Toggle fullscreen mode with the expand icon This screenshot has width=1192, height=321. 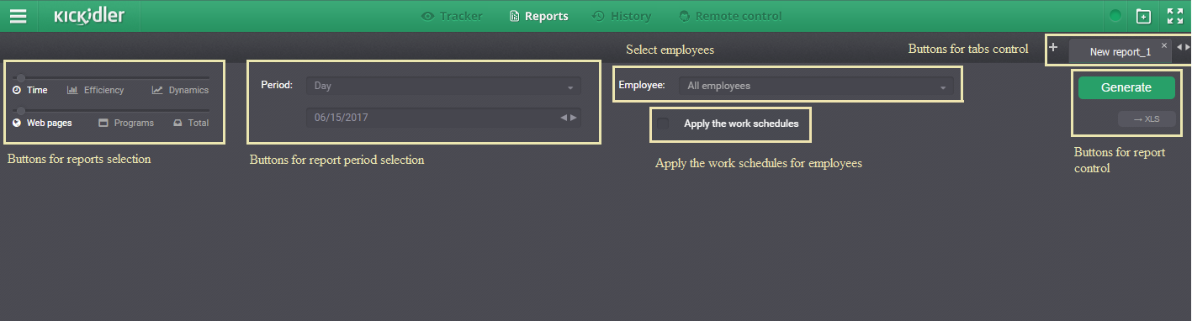click(1175, 16)
